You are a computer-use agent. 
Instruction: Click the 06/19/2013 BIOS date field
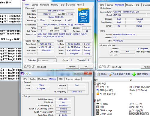coord(131,41)
